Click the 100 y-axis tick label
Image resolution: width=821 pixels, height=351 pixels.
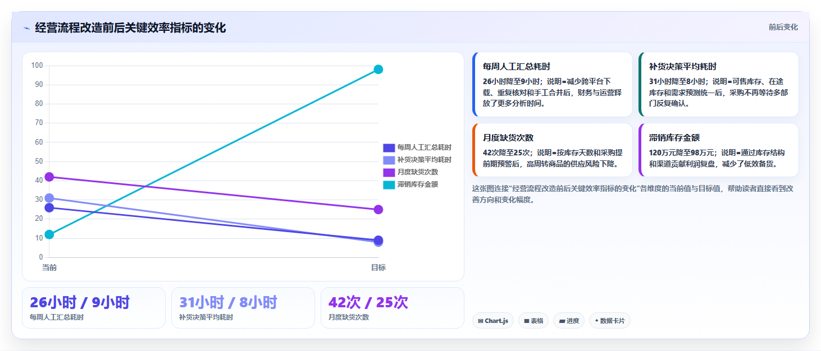pyautogui.click(x=37, y=66)
